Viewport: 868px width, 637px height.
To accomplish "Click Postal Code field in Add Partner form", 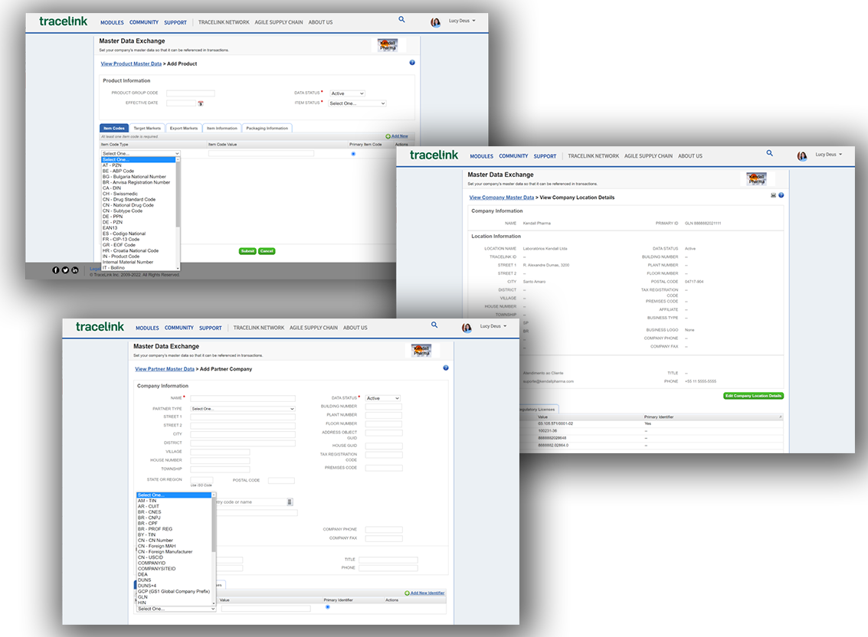I will click(x=281, y=480).
